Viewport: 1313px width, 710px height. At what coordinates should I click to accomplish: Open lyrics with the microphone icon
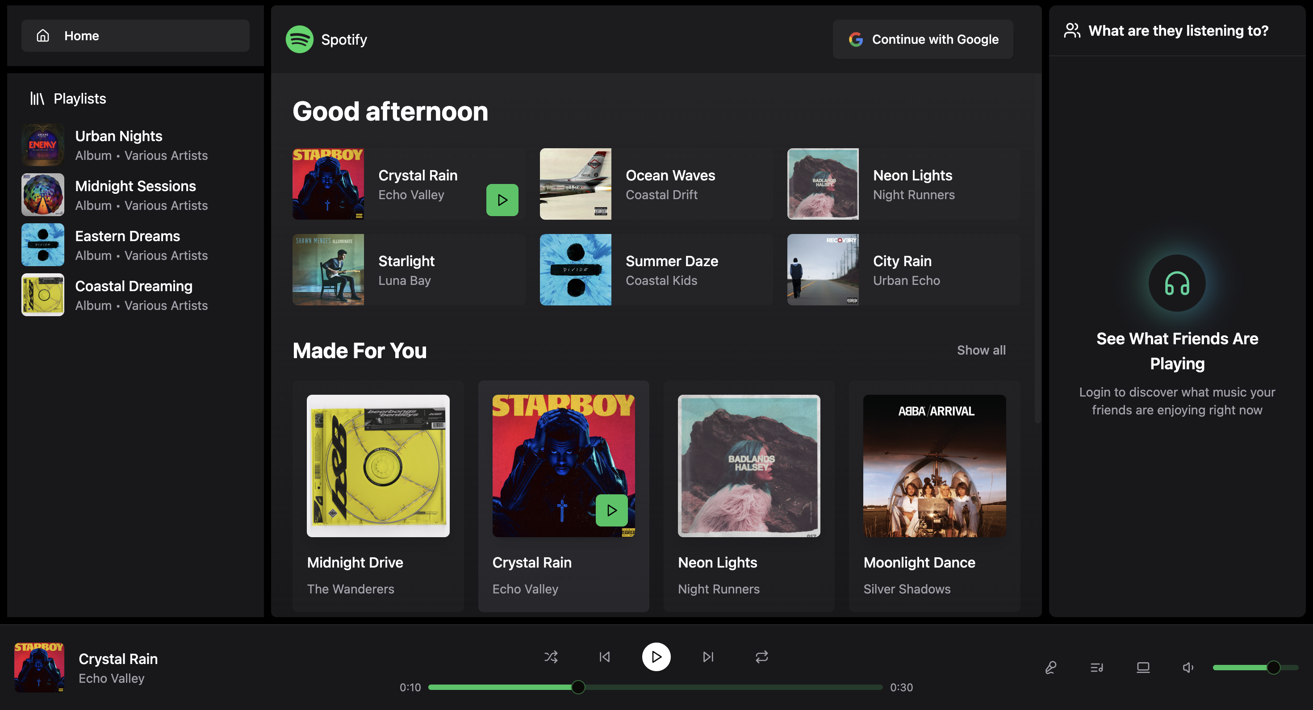click(1050, 667)
